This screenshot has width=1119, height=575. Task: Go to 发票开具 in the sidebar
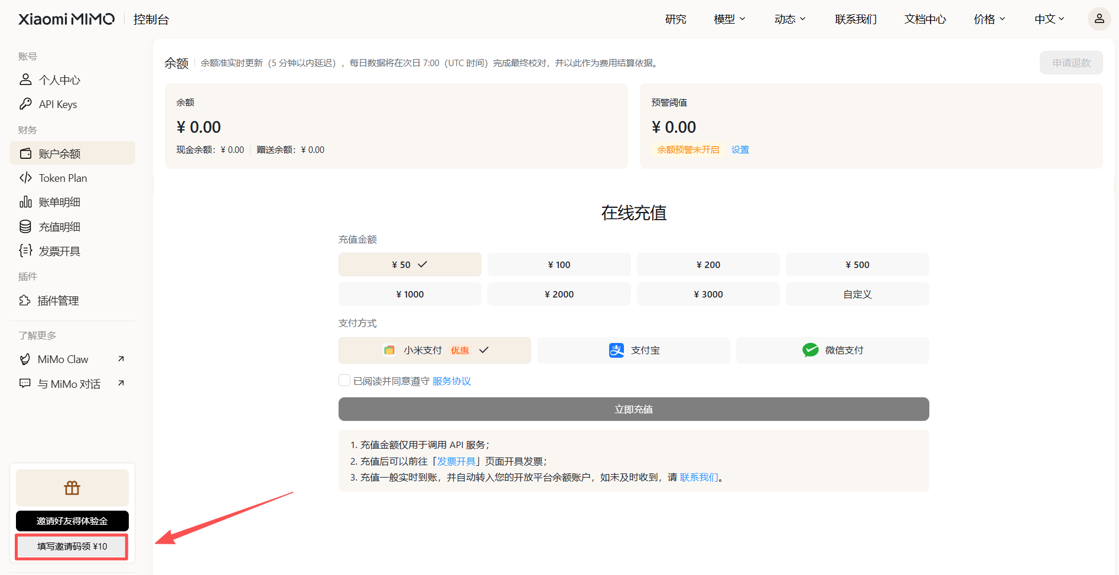(x=72, y=251)
